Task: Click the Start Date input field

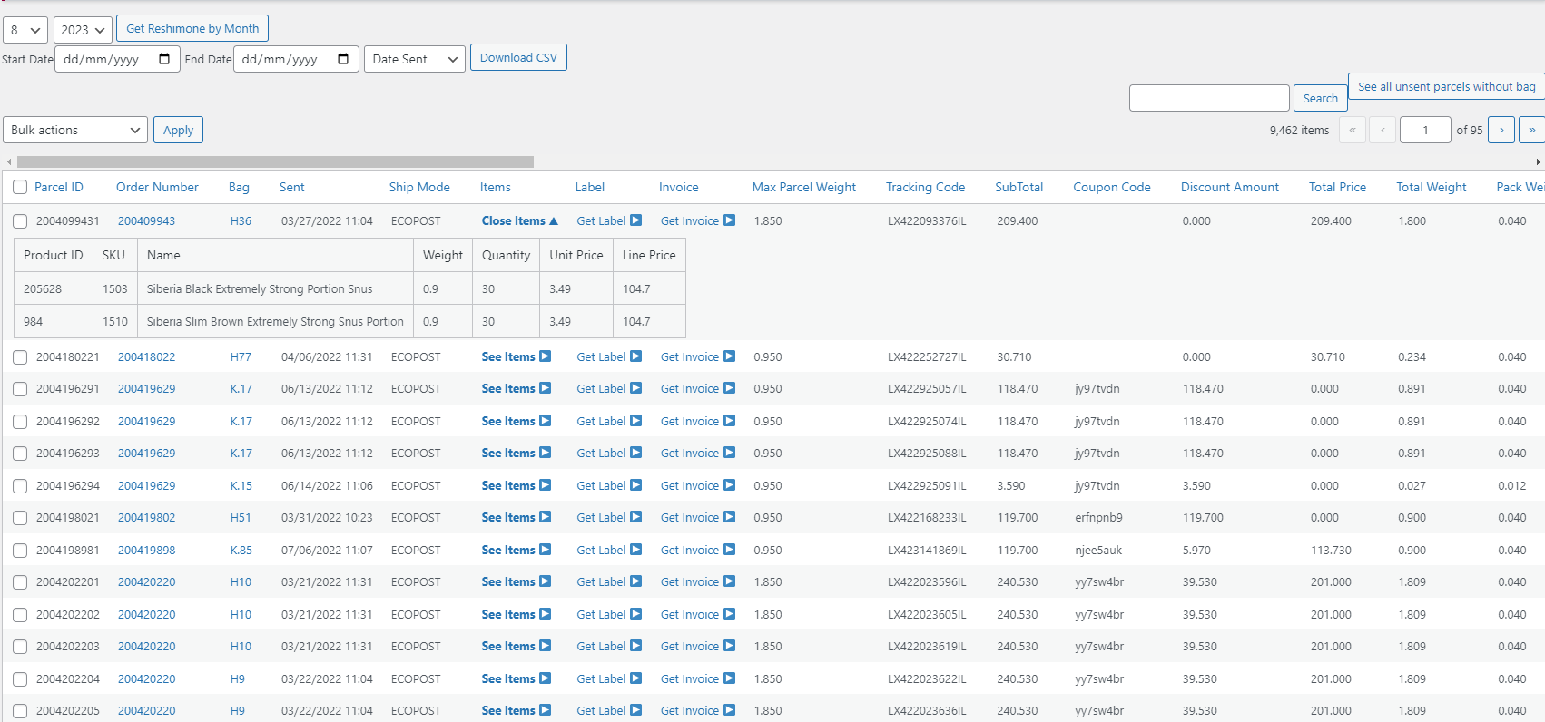Action: tap(117, 59)
